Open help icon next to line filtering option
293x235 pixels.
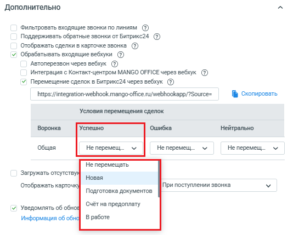(145, 28)
